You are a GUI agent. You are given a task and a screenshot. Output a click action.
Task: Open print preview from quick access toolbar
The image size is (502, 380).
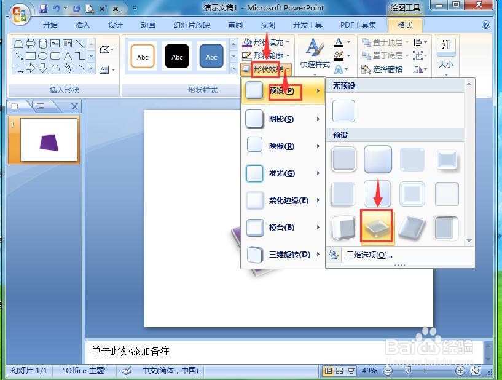click(x=90, y=9)
